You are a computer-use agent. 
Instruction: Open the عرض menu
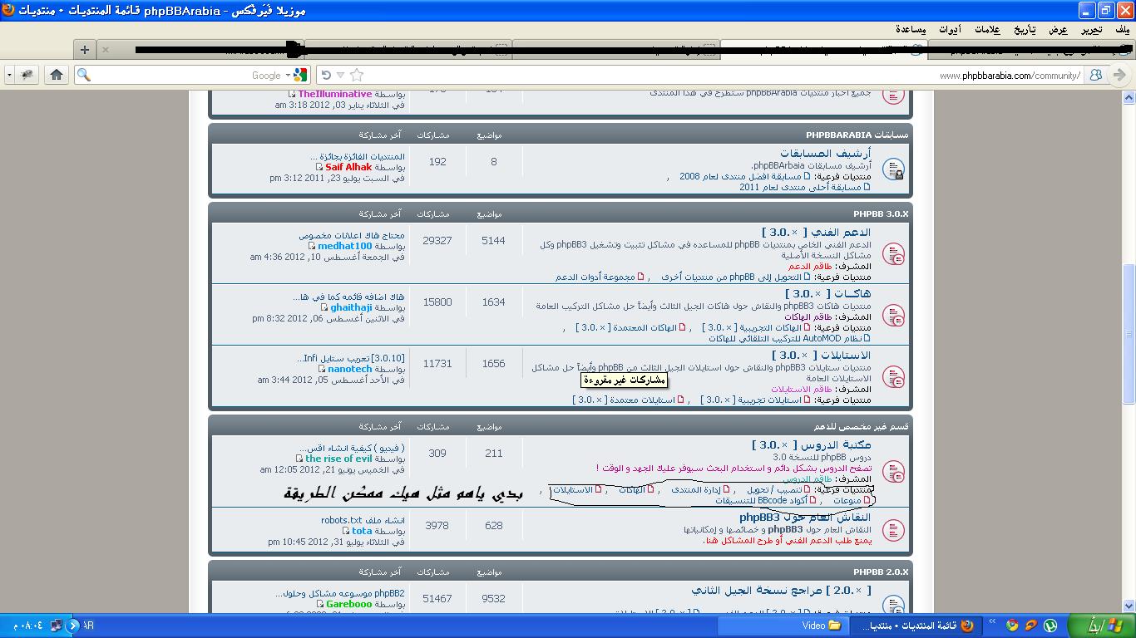[1058, 29]
